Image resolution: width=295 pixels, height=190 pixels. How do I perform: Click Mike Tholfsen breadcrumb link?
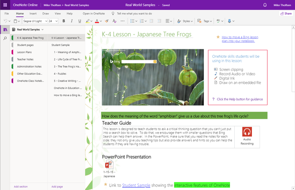[x=52, y=5]
